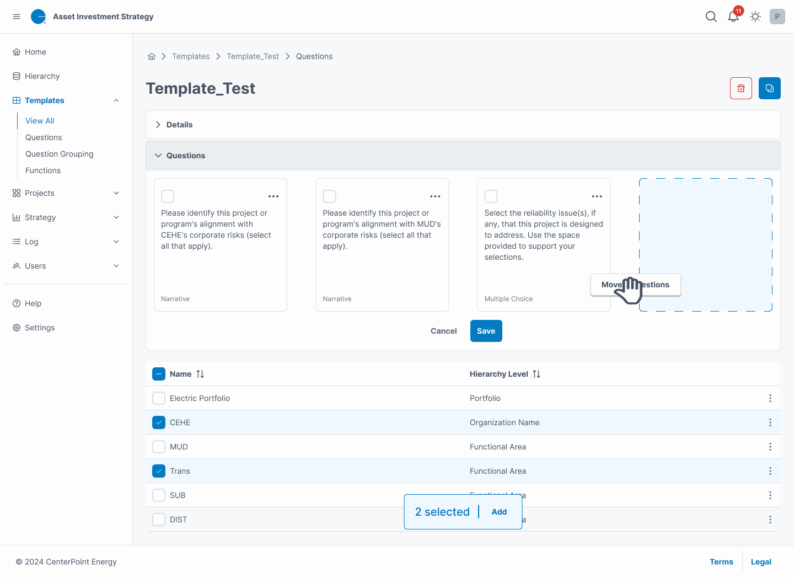Viewport: 794px width, 578px height.
Task: Open row actions for CEHE
Action: (x=770, y=422)
